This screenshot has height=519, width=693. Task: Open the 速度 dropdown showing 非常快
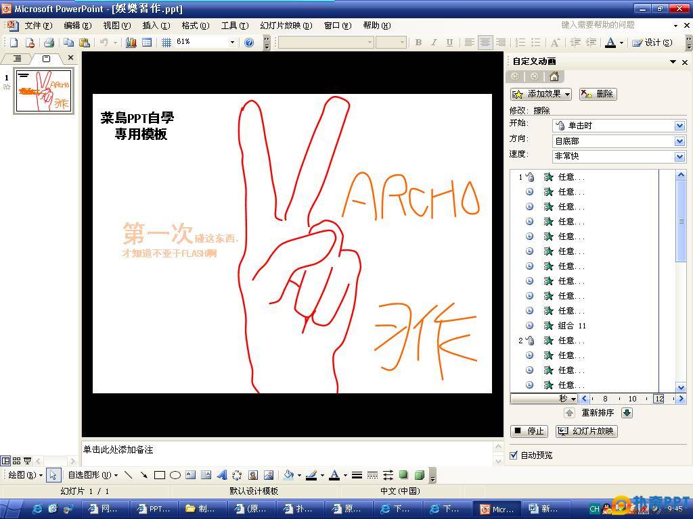coord(679,156)
